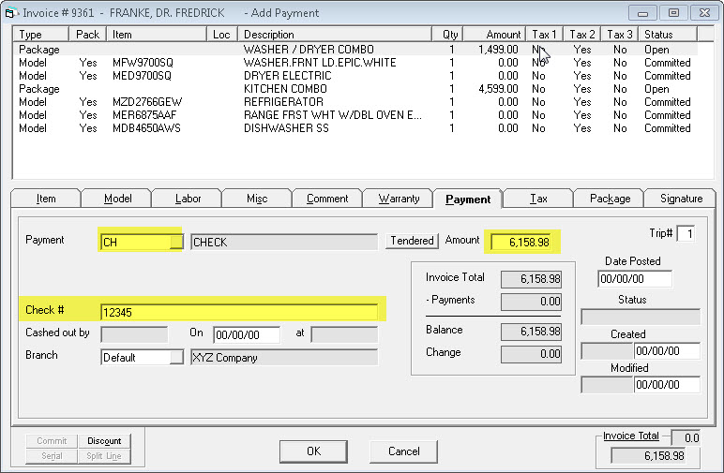The image size is (724, 473).
Task: Click the Status field under Date Posted
Action: [x=641, y=318]
